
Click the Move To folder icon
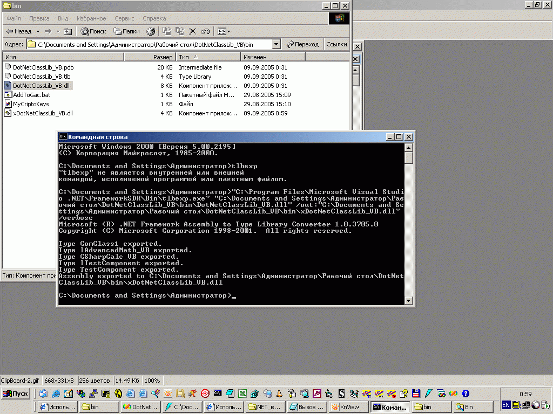pos(167,31)
